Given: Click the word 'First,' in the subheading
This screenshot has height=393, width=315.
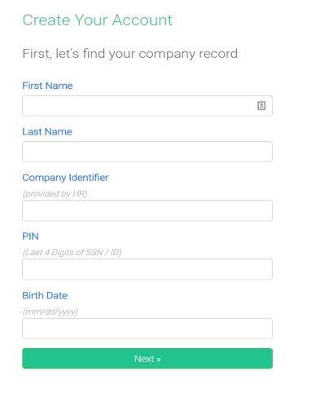Looking at the screenshot, I should tap(37, 54).
